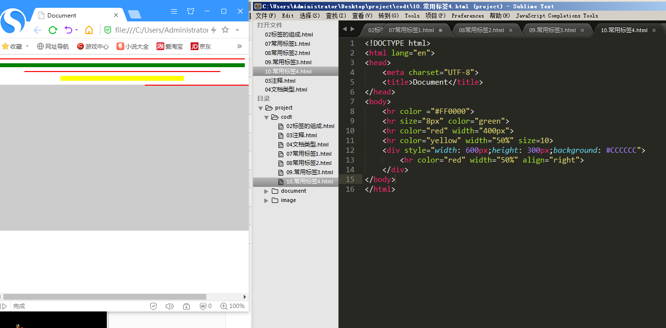666x328 pixels.
Task: Open the Edit menu in Sublime Text
Action: coord(288,16)
